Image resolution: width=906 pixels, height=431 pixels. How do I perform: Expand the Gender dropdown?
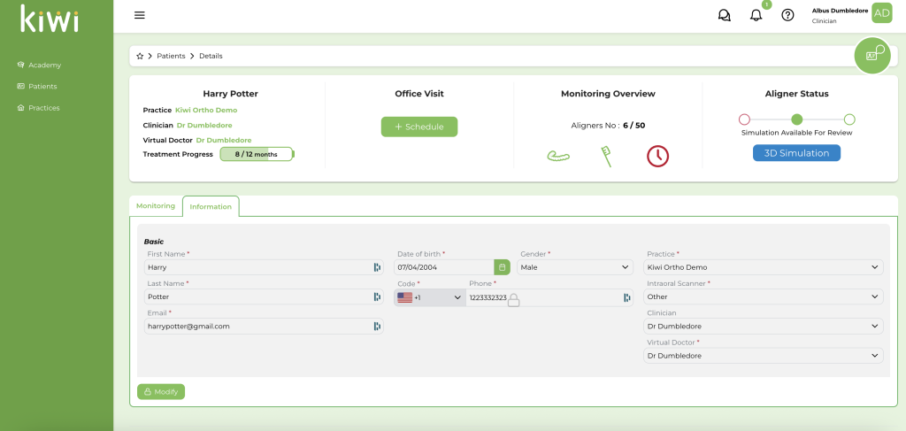click(x=575, y=266)
